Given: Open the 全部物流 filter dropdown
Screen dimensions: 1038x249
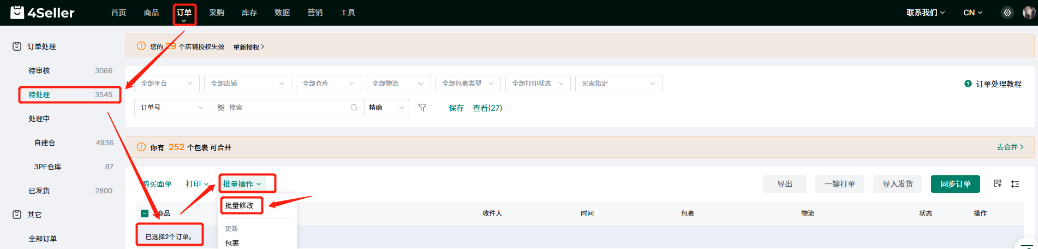Looking at the screenshot, I should point(398,84).
